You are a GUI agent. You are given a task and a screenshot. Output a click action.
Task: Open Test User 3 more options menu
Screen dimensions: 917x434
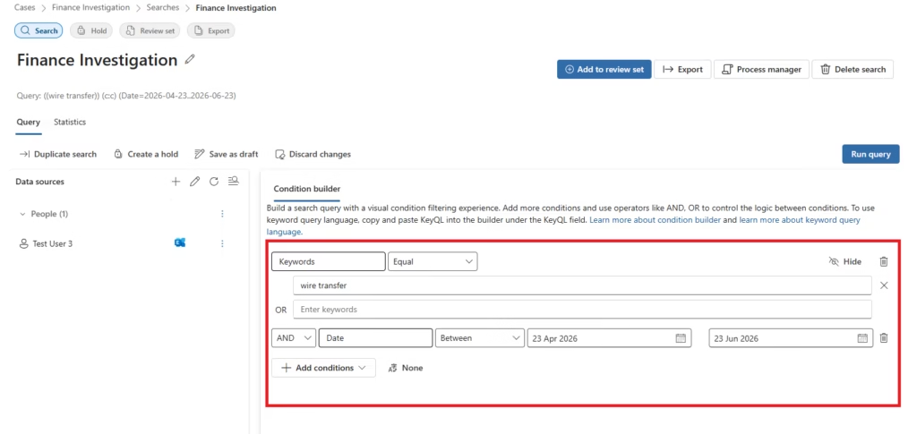[x=222, y=243]
